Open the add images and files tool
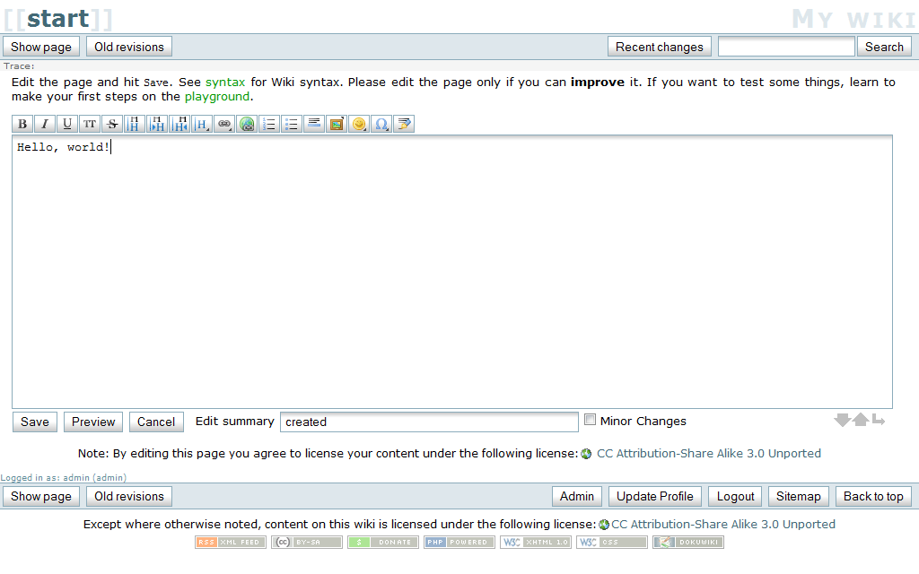 337,124
